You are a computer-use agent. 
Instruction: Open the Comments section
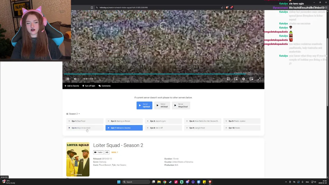pos(105,86)
